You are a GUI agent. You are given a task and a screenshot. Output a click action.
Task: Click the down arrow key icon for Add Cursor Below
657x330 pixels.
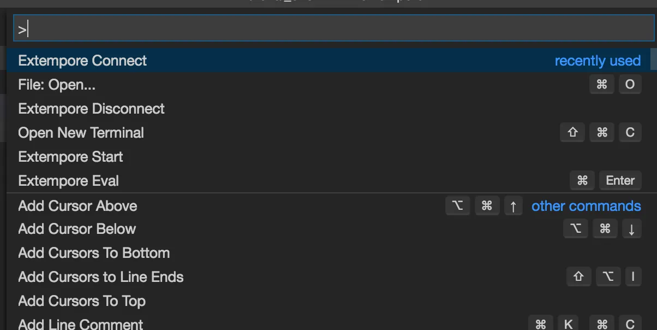pos(631,229)
